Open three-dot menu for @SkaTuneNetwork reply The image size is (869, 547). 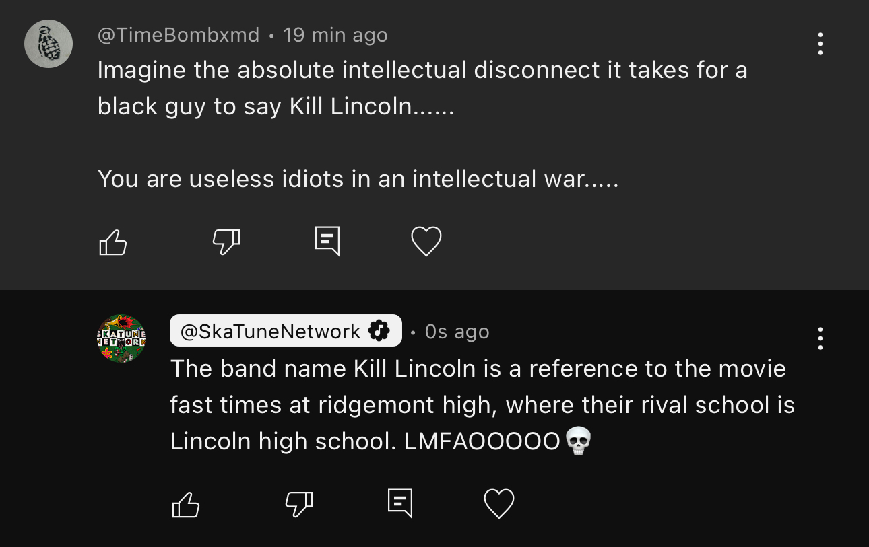[x=820, y=338]
